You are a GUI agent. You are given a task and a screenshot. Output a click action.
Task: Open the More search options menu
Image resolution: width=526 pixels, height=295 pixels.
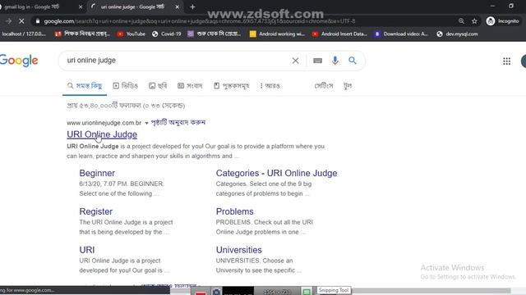270,86
